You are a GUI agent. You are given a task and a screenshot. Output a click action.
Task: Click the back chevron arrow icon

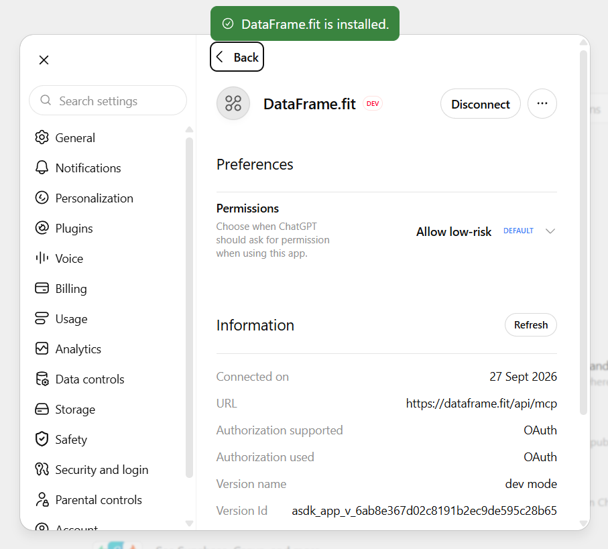pyautogui.click(x=219, y=57)
